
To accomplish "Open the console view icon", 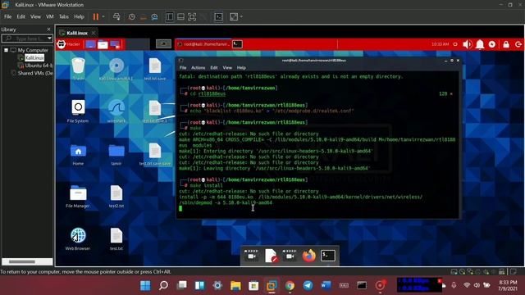I will 219,16.
